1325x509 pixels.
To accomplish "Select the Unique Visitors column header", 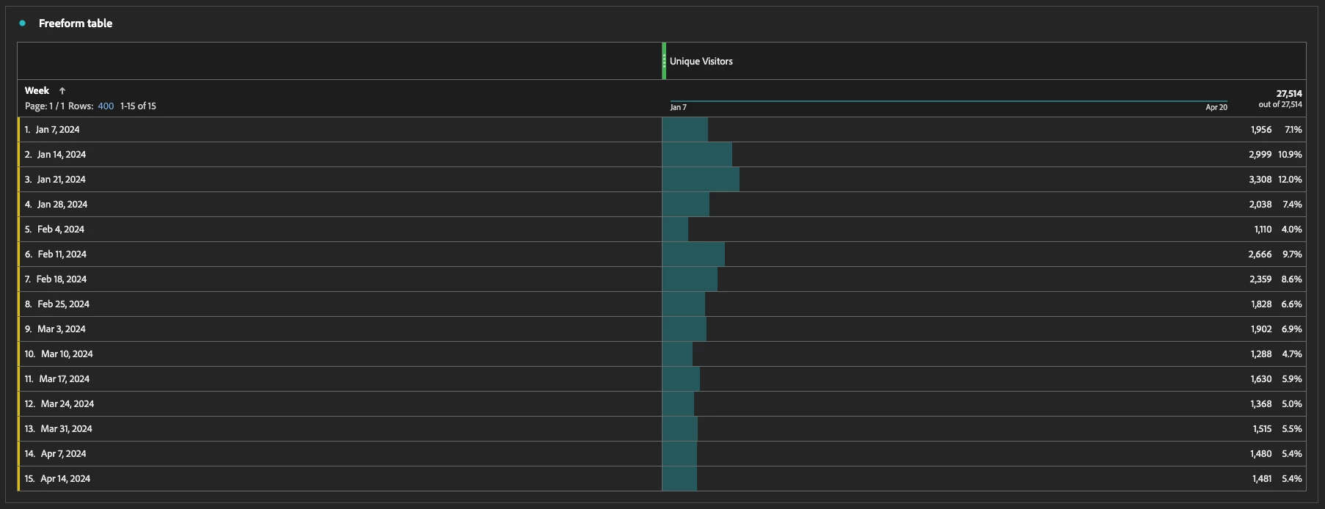I will (701, 62).
